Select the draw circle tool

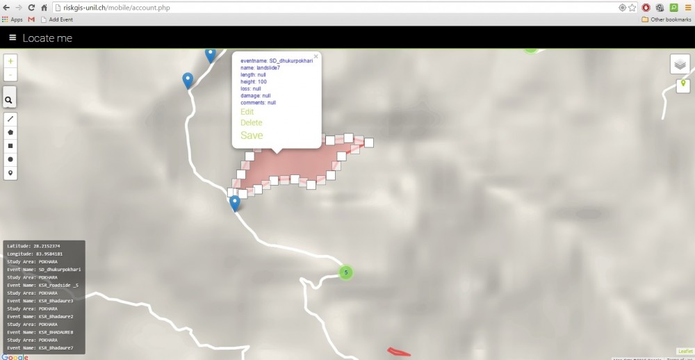[x=10, y=159]
